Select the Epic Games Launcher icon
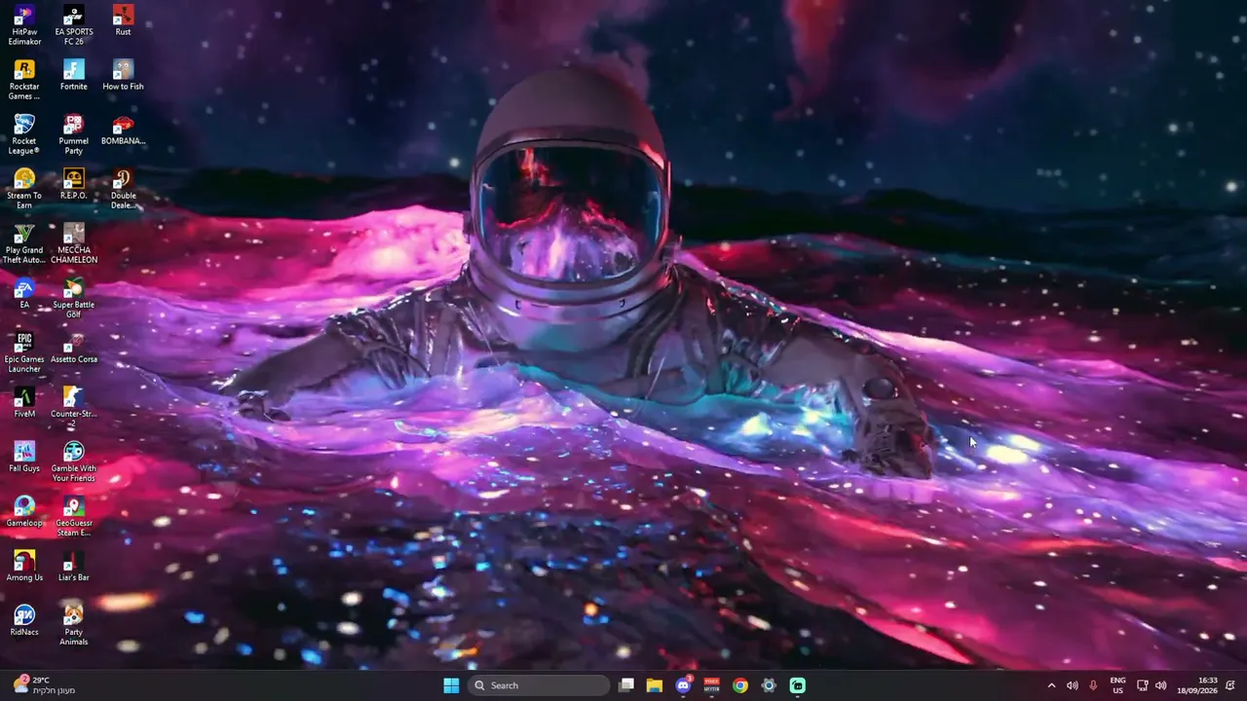The height and width of the screenshot is (701, 1247). [x=24, y=352]
